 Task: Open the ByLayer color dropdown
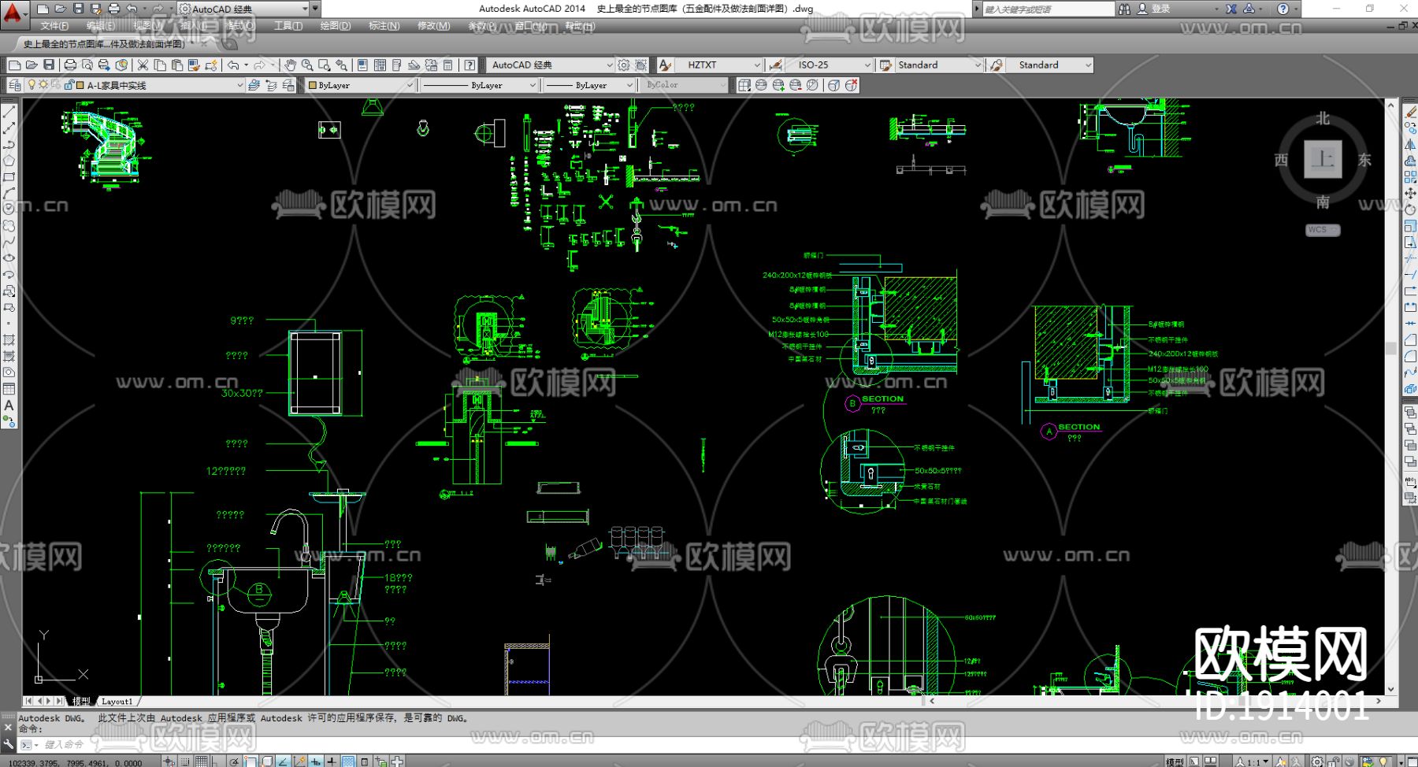tap(360, 85)
